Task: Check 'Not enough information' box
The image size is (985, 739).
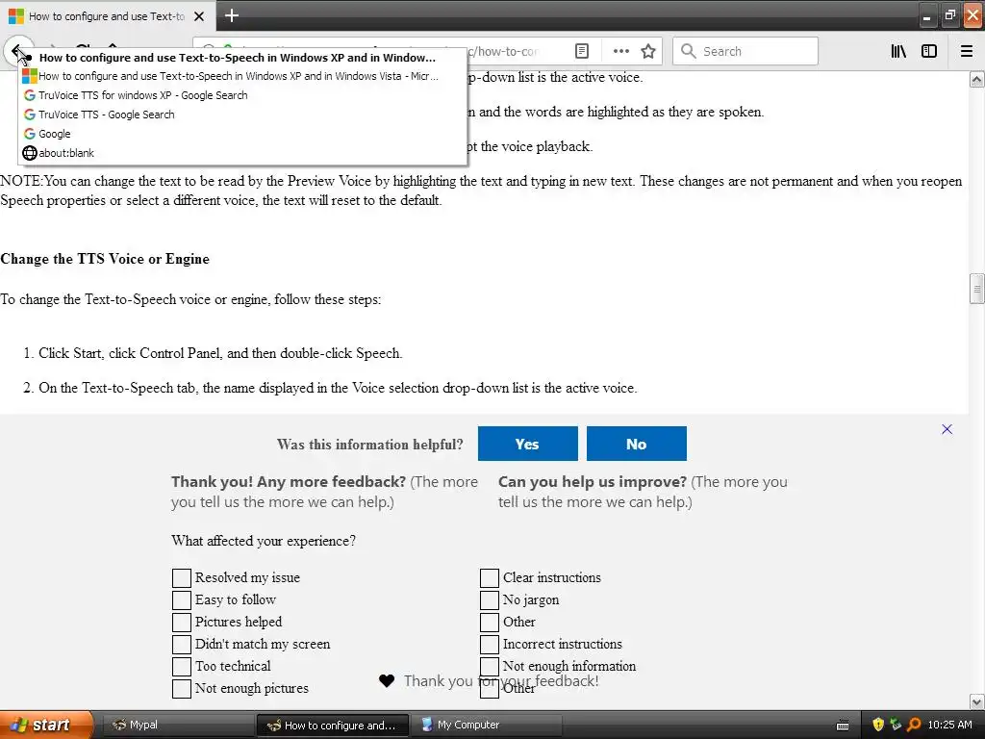Action: tap(490, 666)
